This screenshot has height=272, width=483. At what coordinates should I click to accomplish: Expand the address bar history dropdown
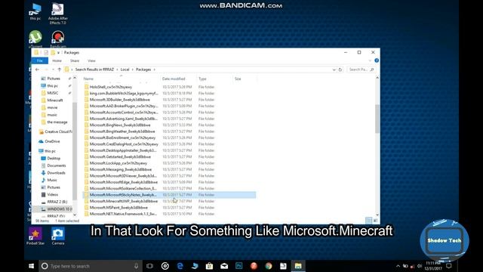(334, 70)
